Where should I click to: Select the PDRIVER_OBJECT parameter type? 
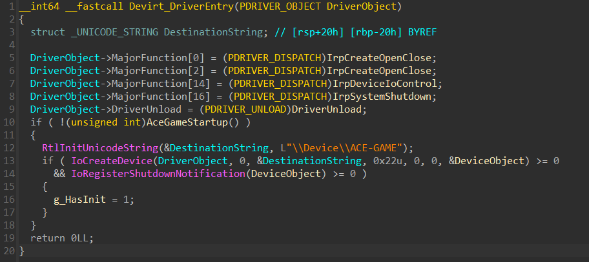280,6
